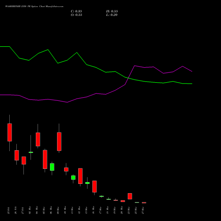The height and width of the screenshot is (221, 221).
Task: Select the red candlestick above 12 Mar
Action: pos(80,176)
